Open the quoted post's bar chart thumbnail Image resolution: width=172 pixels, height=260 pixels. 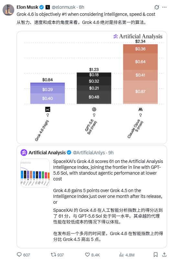click(35, 173)
